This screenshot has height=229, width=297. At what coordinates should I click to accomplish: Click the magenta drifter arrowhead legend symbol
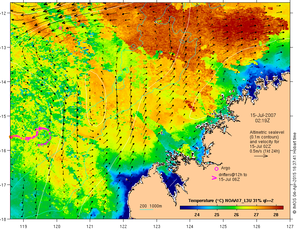(x=214, y=177)
